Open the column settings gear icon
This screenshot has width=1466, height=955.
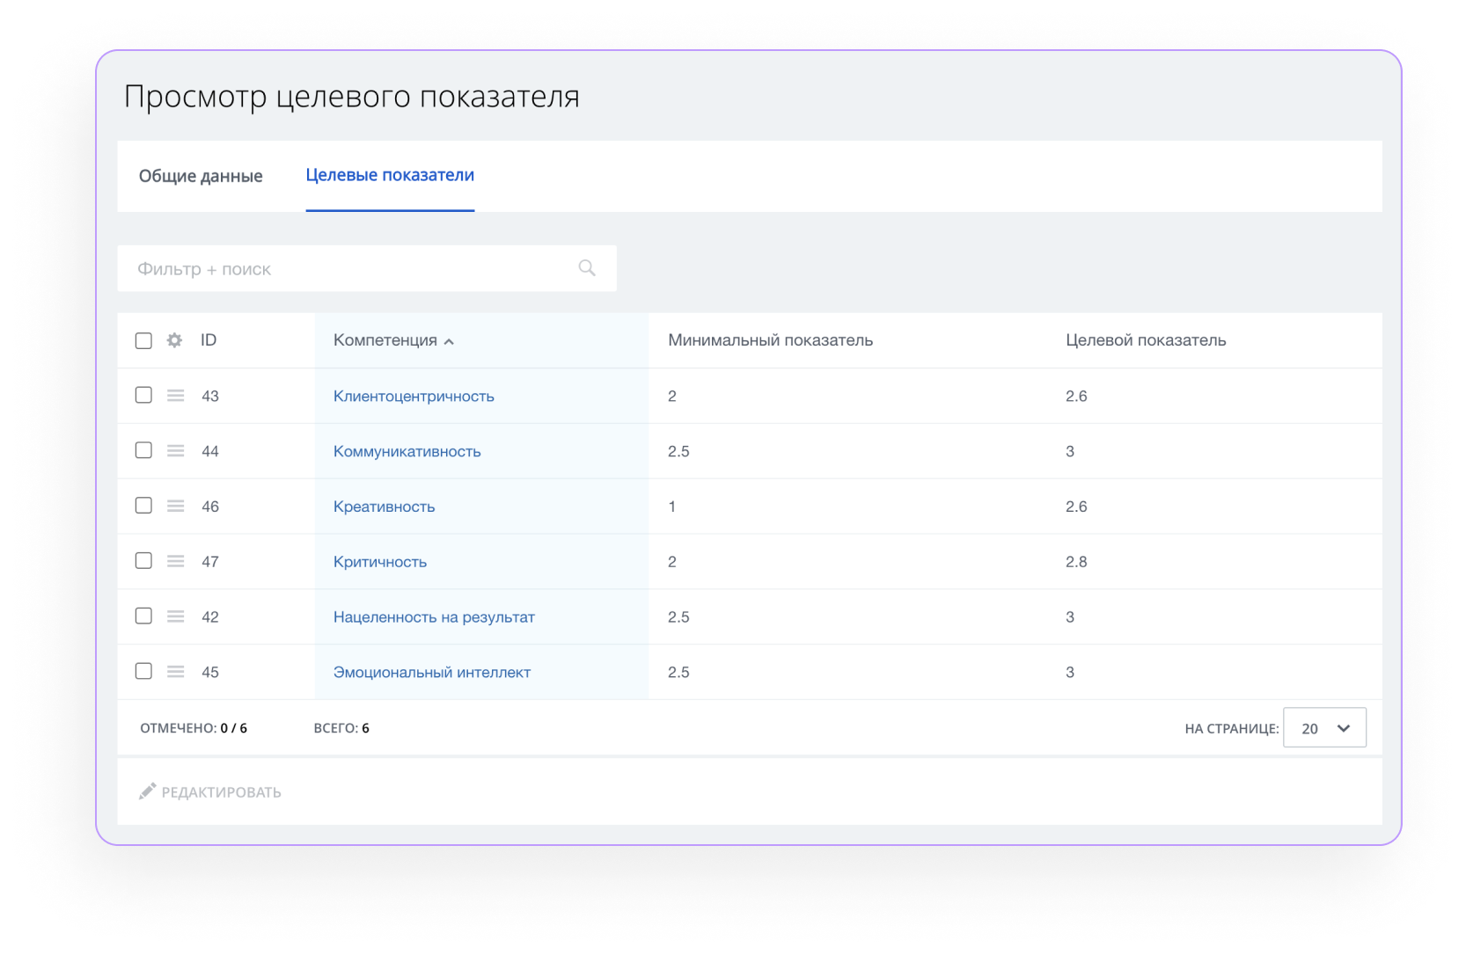[175, 340]
